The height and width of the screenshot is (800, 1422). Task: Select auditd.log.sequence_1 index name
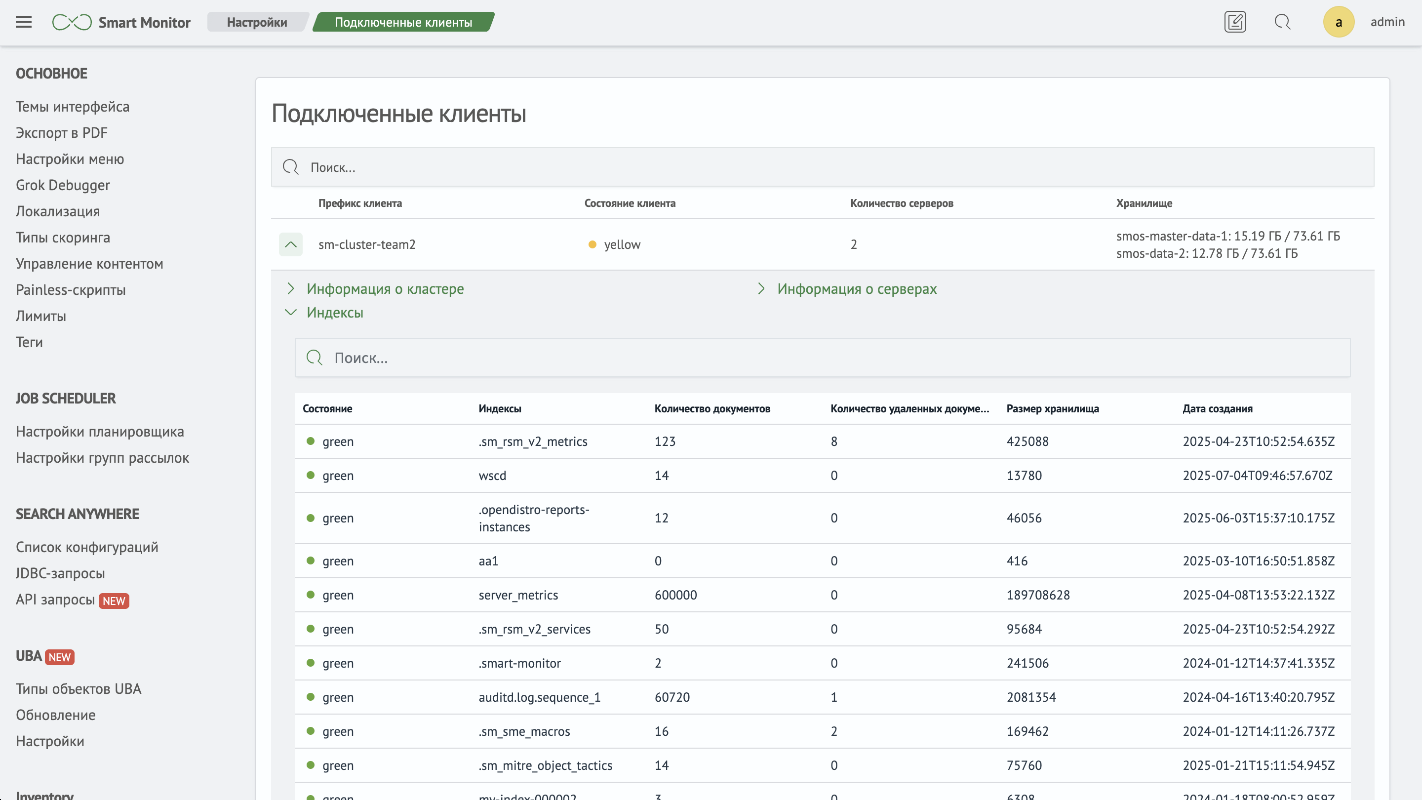(539, 697)
